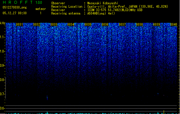Click the 0039 time marker
Viewport: 180px width, 114px height.
point(157,25)
